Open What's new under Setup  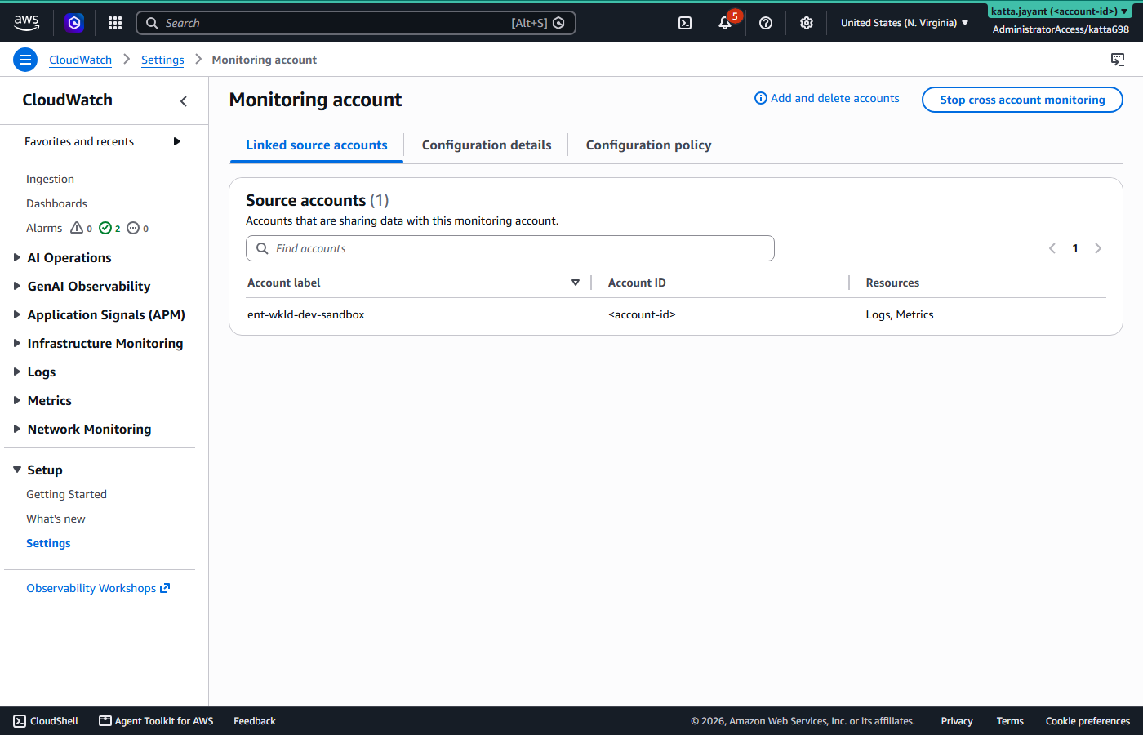point(56,519)
